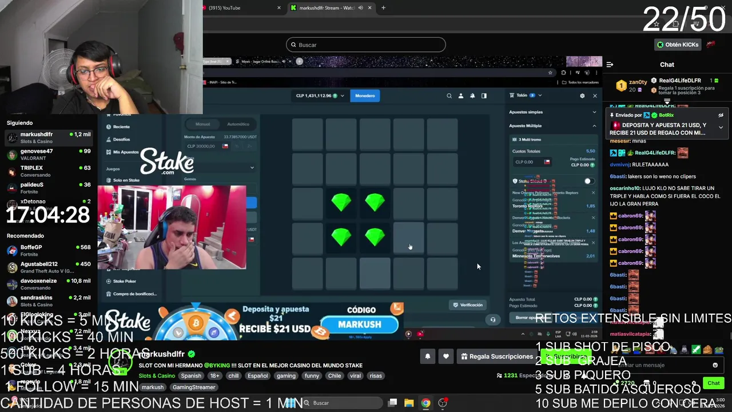Mute the markushdlfr stream tab

pos(360,8)
